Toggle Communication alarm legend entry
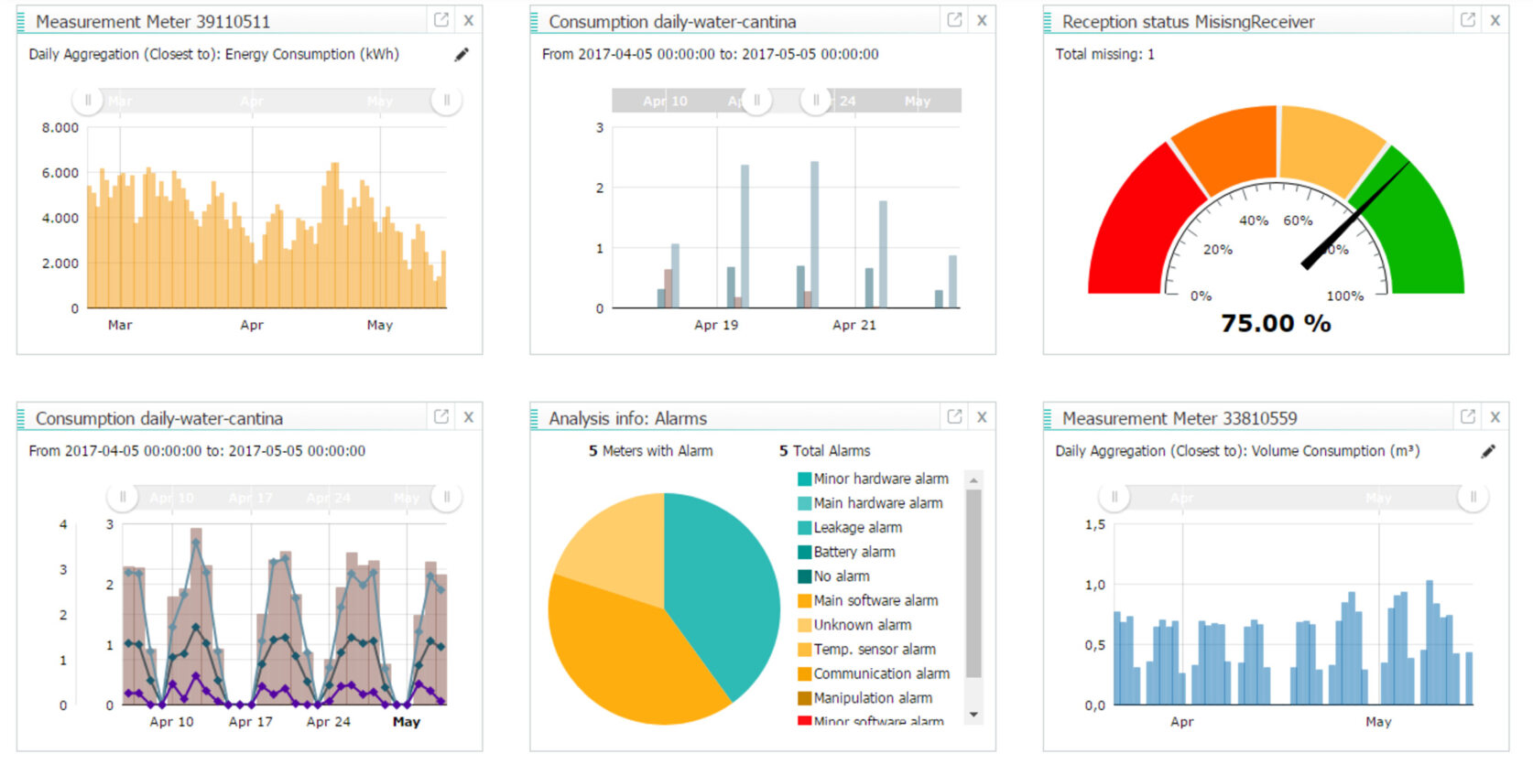Screen dimensions: 1533x775 tap(881, 673)
